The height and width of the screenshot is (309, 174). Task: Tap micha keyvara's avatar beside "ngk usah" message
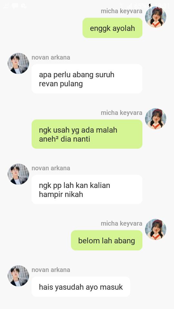tap(156, 119)
